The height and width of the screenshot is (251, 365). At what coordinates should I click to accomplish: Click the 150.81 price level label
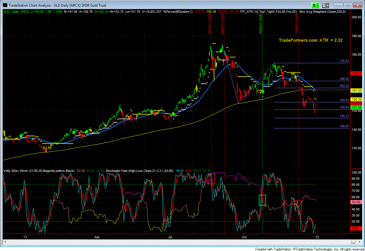(344, 107)
